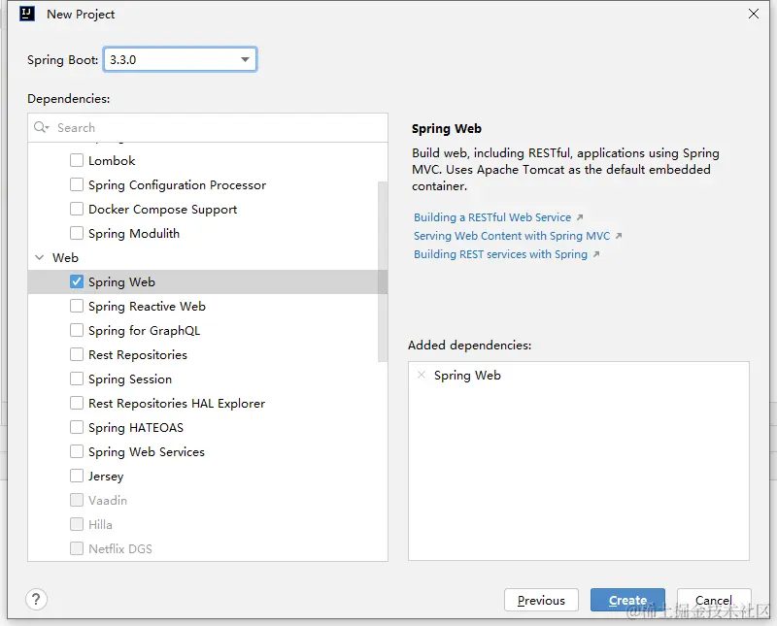Collapse the Web category in the tree

point(40,257)
